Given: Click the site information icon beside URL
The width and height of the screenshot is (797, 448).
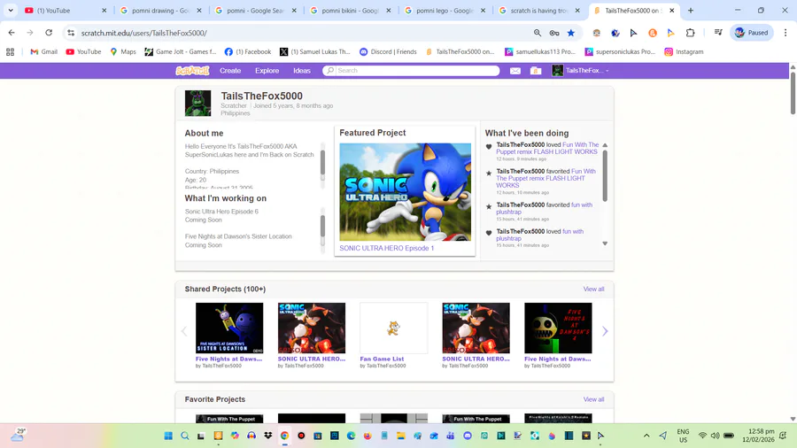Looking at the screenshot, I should [71, 33].
